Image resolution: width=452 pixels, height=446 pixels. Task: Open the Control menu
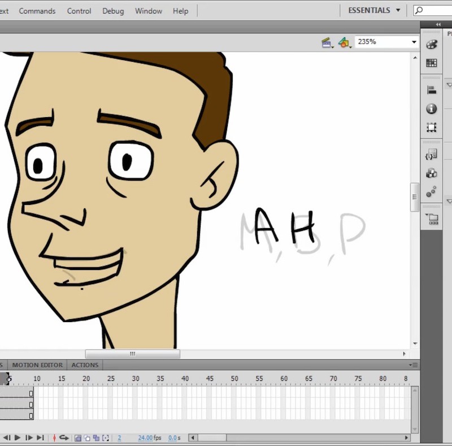[79, 11]
